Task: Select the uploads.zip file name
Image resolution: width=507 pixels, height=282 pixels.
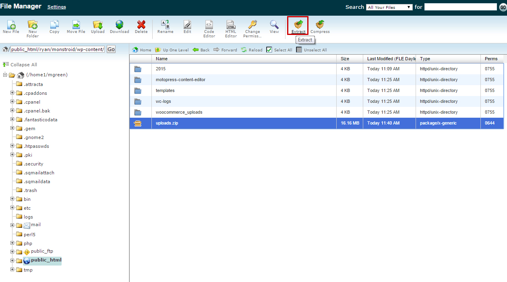Action: (167, 123)
